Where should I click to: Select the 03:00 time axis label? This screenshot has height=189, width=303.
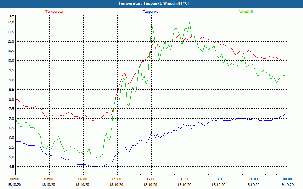tap(49, 179)
